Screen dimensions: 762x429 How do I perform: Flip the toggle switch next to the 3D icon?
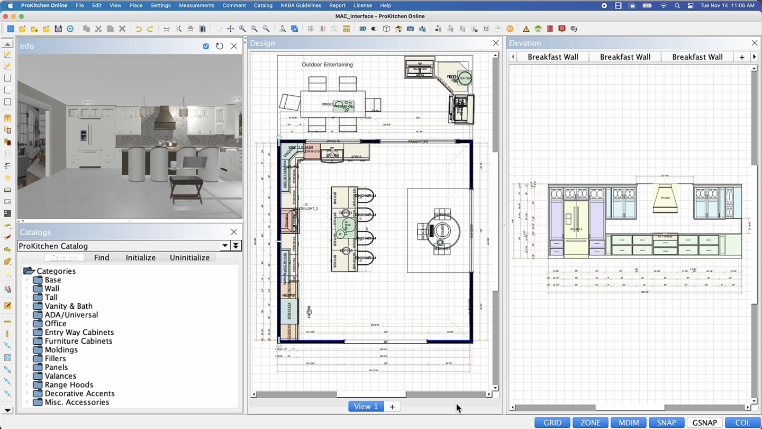pos(374,29)
